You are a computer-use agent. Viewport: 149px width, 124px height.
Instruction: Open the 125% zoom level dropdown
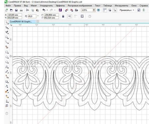(x=94, y=10)
